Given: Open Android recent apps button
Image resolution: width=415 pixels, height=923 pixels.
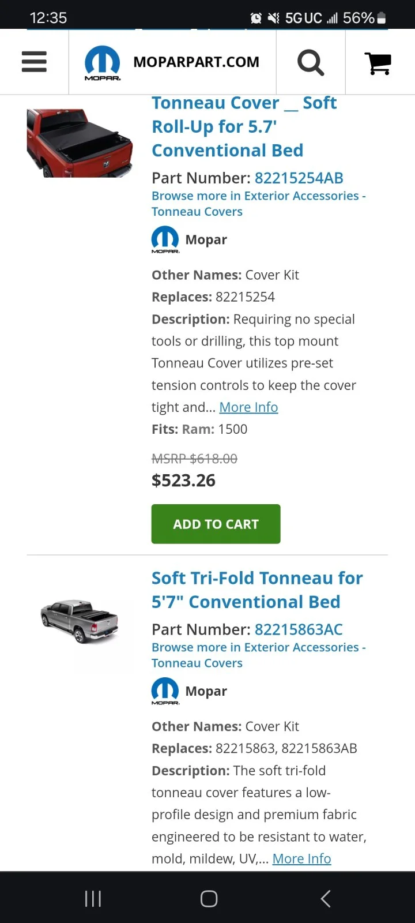Looking at the screenshot, I should 93,898.
